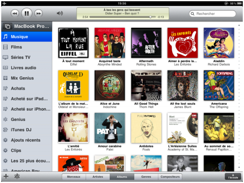244x183 pixels.
Task: Open Achats playlist
Action: pyautogui.click(x=27, y=88)
